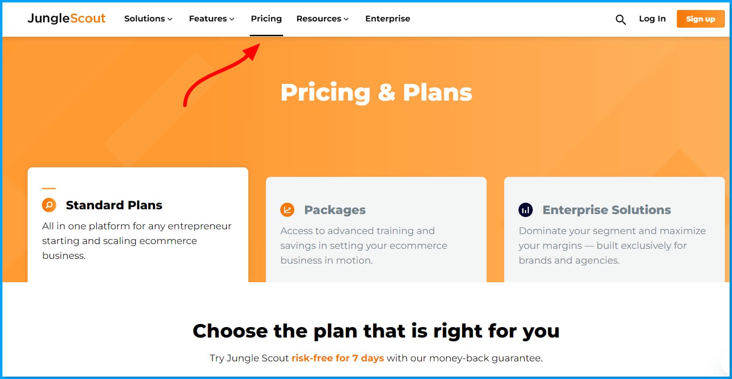Open the Pricing nav item
The width and height of the screenshot is (732, 379).
pyautogui.click(x=266, y=19)
